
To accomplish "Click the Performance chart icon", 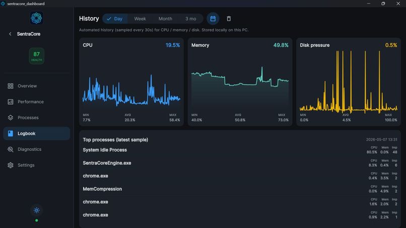I will click(x=11, y=102).
